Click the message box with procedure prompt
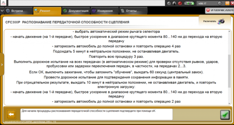The width and height of the screenshot is (234, 125). 97,114
